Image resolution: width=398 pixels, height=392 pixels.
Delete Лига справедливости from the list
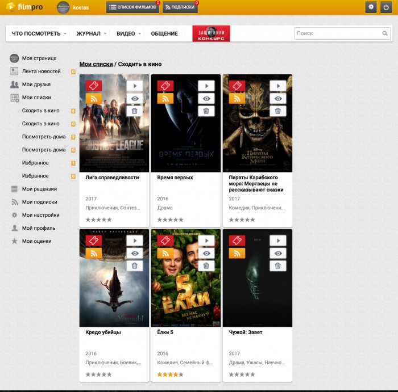click(135, 111)
